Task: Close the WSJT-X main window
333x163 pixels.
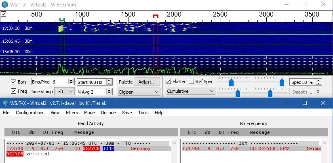Action: click(x=323, y=103)
